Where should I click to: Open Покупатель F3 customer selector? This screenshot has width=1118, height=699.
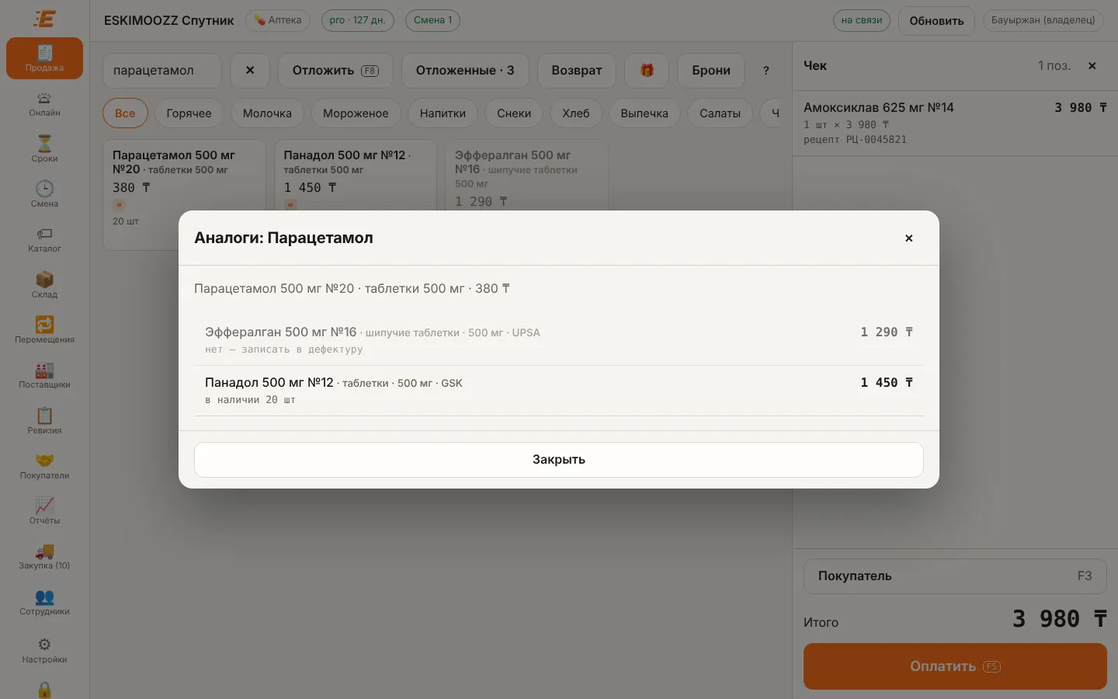click(955, 576)
